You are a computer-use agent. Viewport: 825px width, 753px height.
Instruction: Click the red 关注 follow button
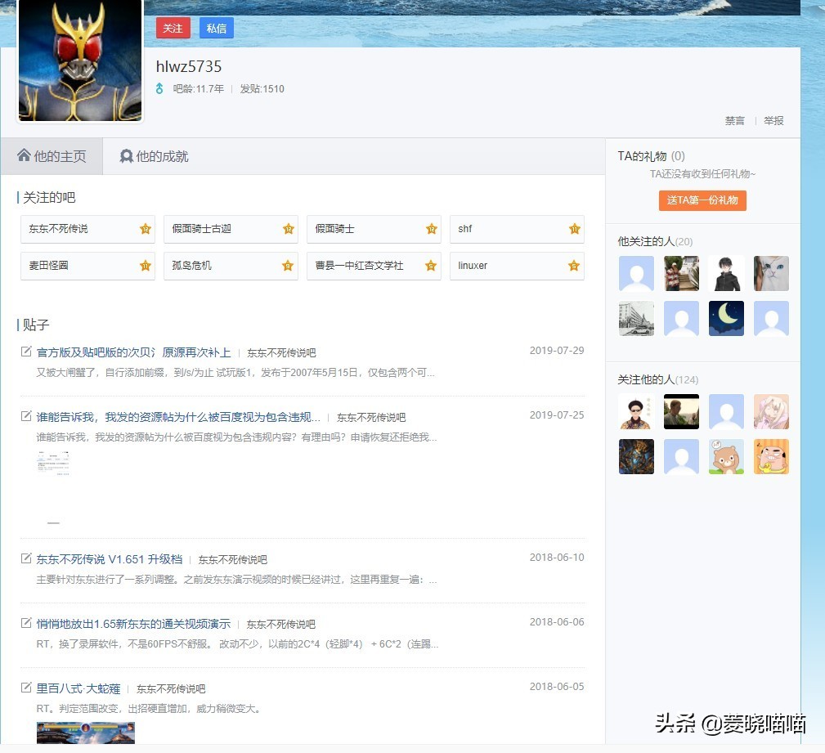[173, 28]
